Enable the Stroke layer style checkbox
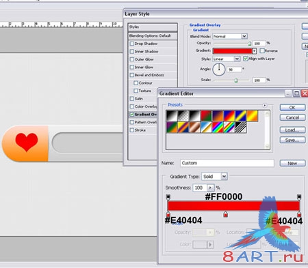 (x=132, y=130)
